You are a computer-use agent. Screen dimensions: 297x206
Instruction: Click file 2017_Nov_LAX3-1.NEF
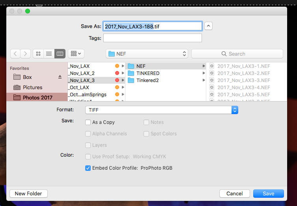click(x=247, y=66)
